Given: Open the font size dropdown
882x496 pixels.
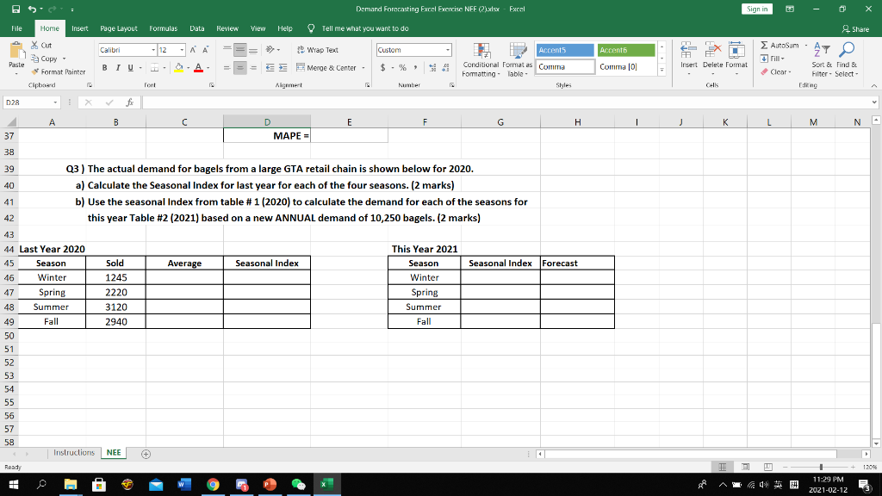Looking at the screenshot, I should tap(180, 50).
